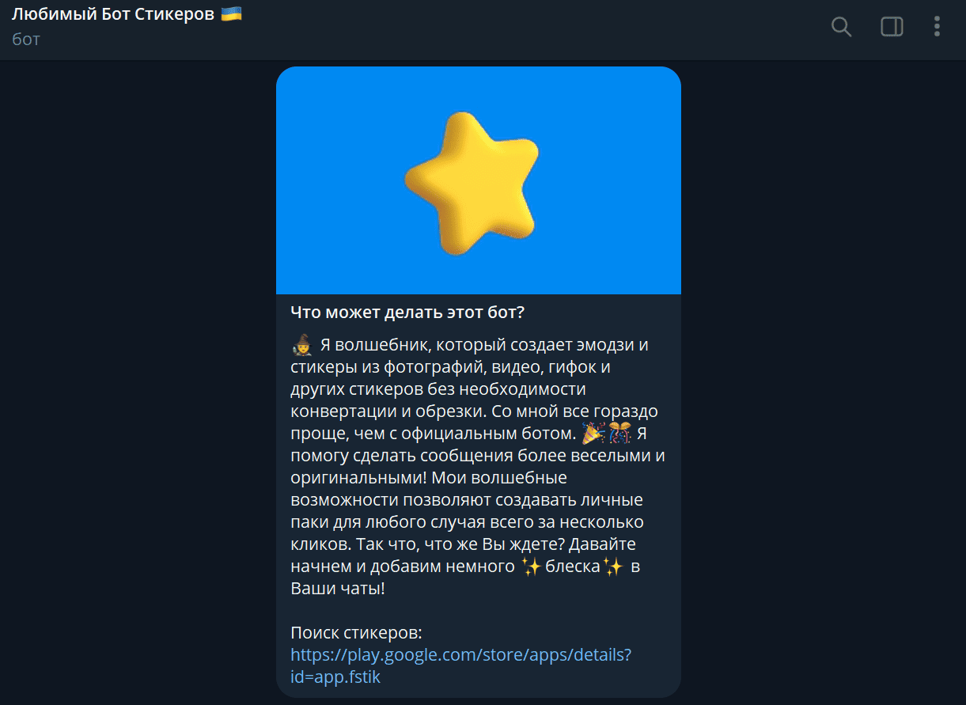Click the sparkles emoji after 'блеска'
This screenshot has height=705, width=966.
[615, 566]
